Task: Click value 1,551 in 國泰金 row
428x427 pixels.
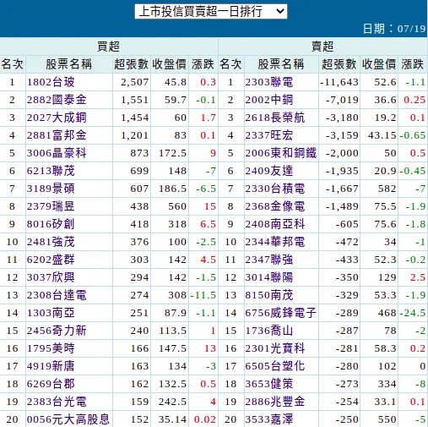Action: pos(134,100)
